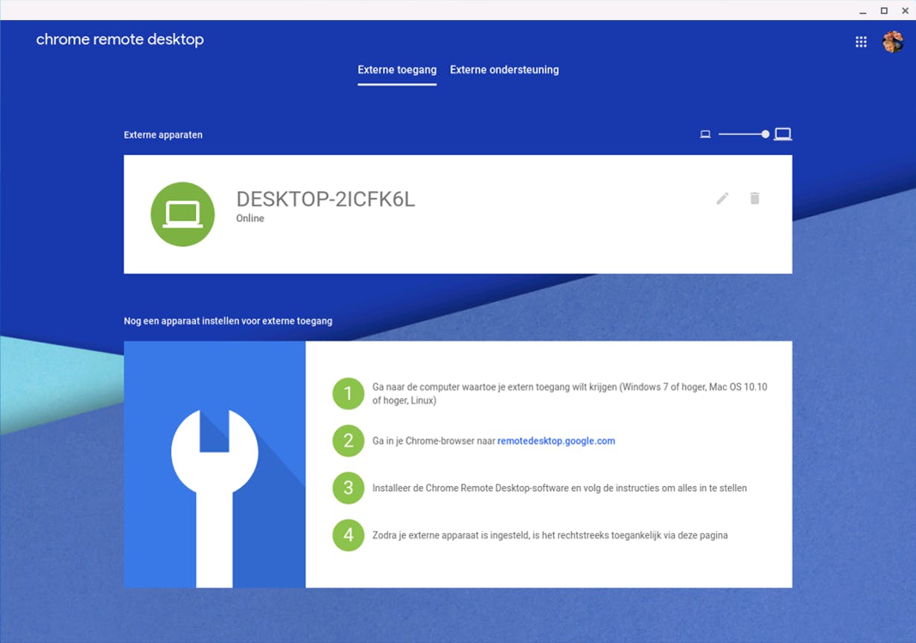The image size is (916, 643).
Task: Click the green step 2 circle
Action: (x=349, y=441)
